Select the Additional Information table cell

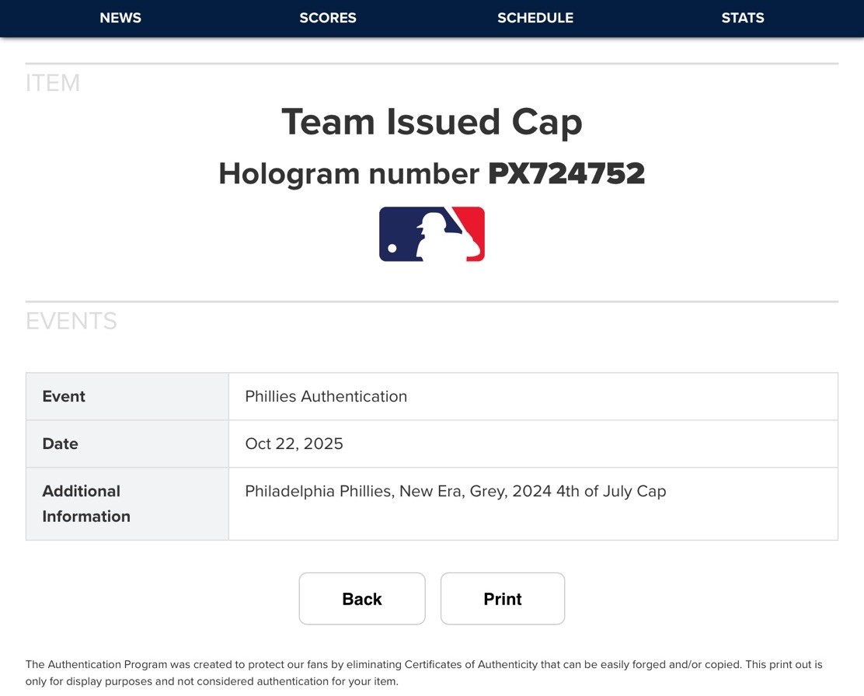coord(85,503)
